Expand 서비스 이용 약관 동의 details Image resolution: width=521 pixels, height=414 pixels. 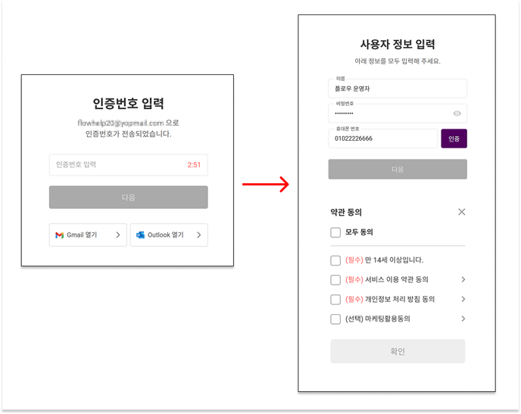(x=463, y=279)
